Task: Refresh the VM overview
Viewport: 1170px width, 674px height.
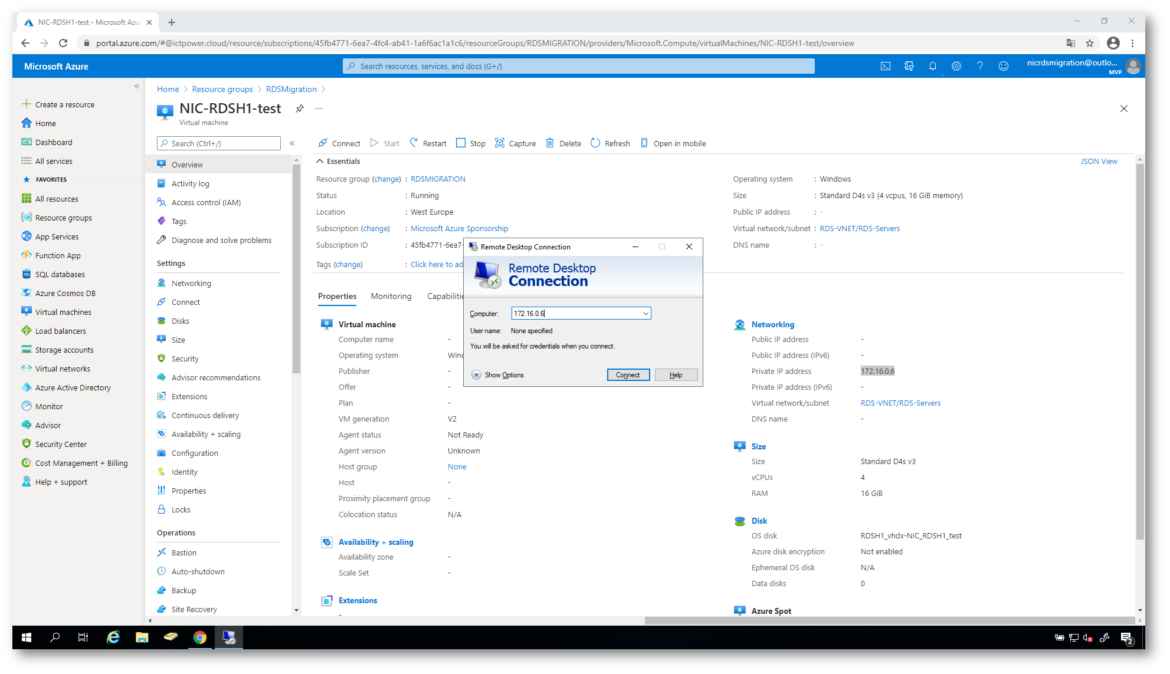Action: click(610, 143)
